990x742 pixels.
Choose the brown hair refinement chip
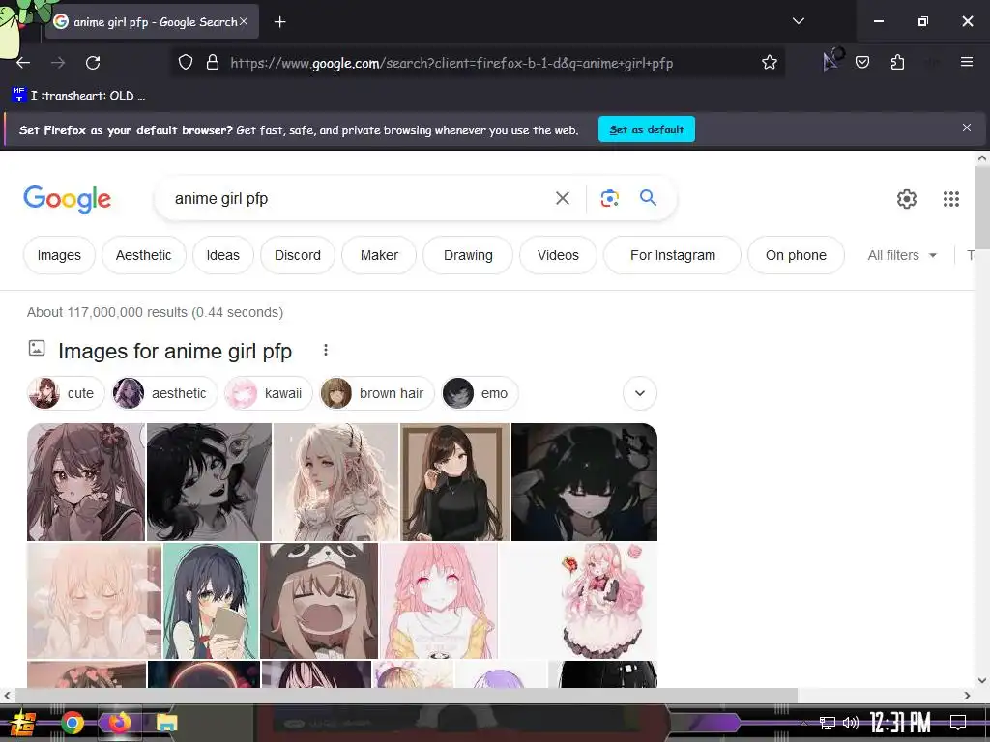tap(377, 393)
